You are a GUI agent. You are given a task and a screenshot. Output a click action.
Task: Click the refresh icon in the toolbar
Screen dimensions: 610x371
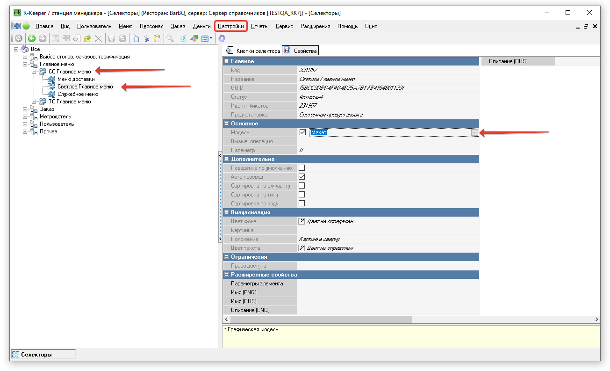pos(19,39)
